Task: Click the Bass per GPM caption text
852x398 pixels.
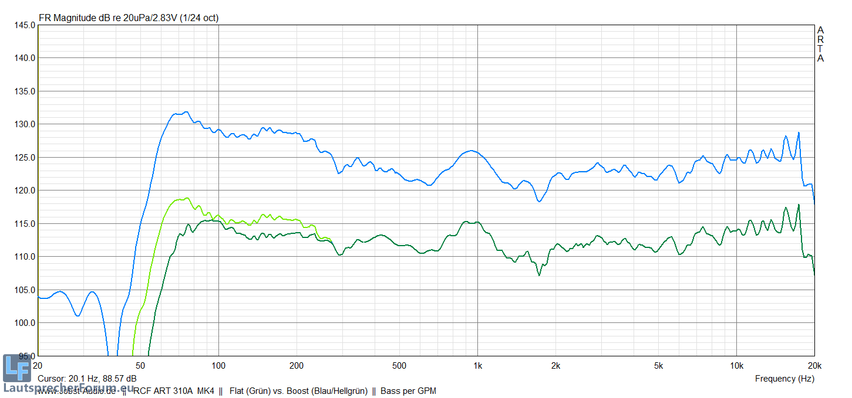Action: (x=408, y=391)
